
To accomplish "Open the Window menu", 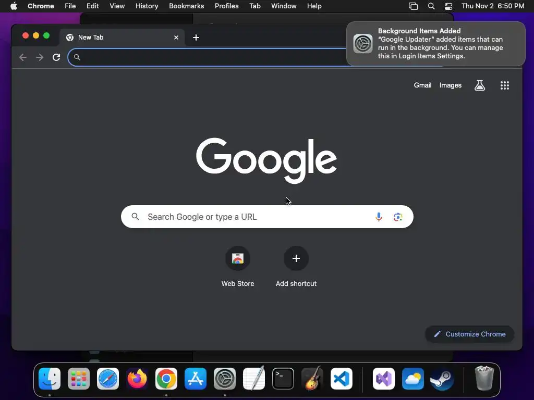I will click(x=284, y=6).
